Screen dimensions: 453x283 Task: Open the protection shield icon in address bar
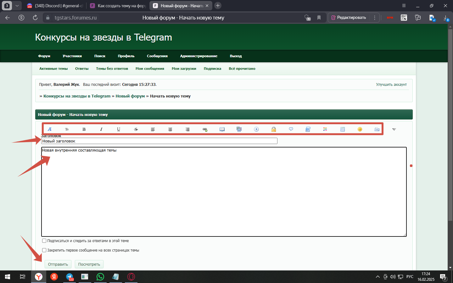coord(307,18)
